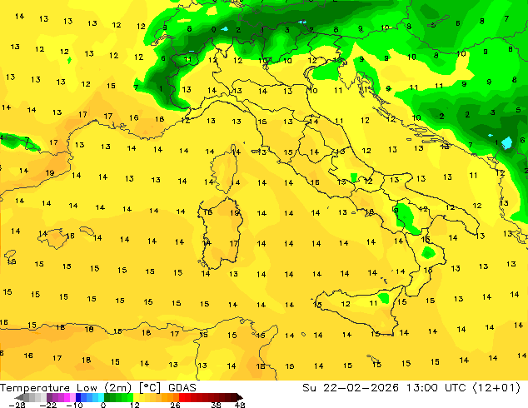The width and height of the screenshot is (528, 408).
Task: Click the -10 legend scale label
Action: coord(74,405)
